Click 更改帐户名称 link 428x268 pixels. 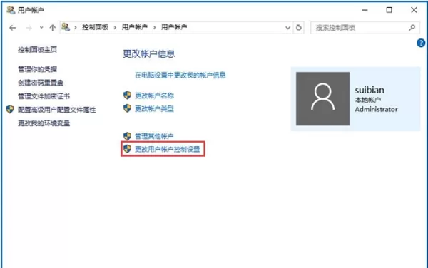154,96
